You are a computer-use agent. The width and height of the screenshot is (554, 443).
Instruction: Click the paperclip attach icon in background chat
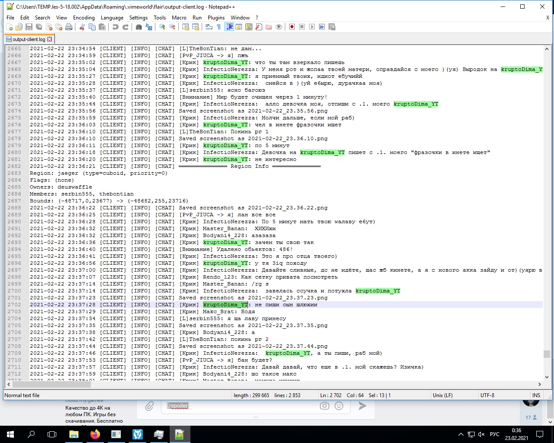(x=149, y=406)
